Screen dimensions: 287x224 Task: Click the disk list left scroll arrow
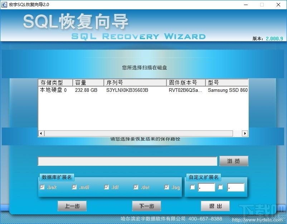(41, 133)
